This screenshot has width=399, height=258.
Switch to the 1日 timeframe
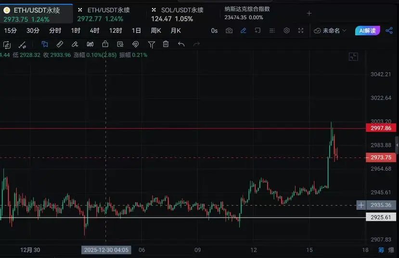coord(136,30)
